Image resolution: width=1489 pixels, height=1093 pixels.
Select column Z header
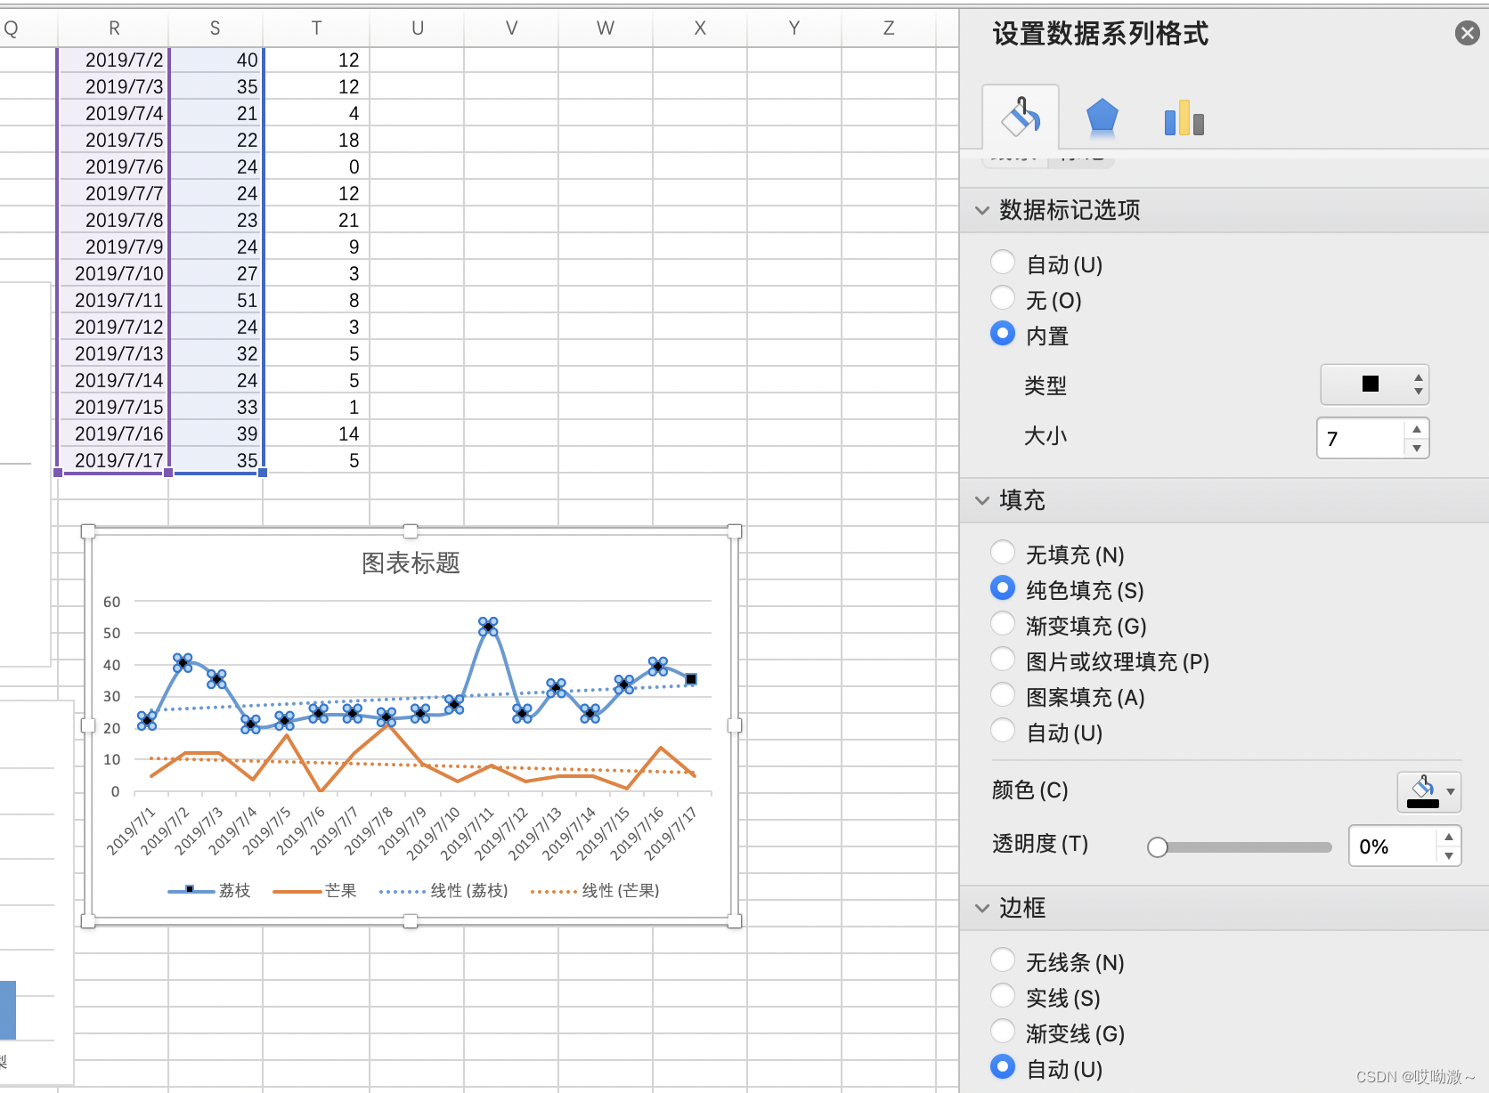889,28
